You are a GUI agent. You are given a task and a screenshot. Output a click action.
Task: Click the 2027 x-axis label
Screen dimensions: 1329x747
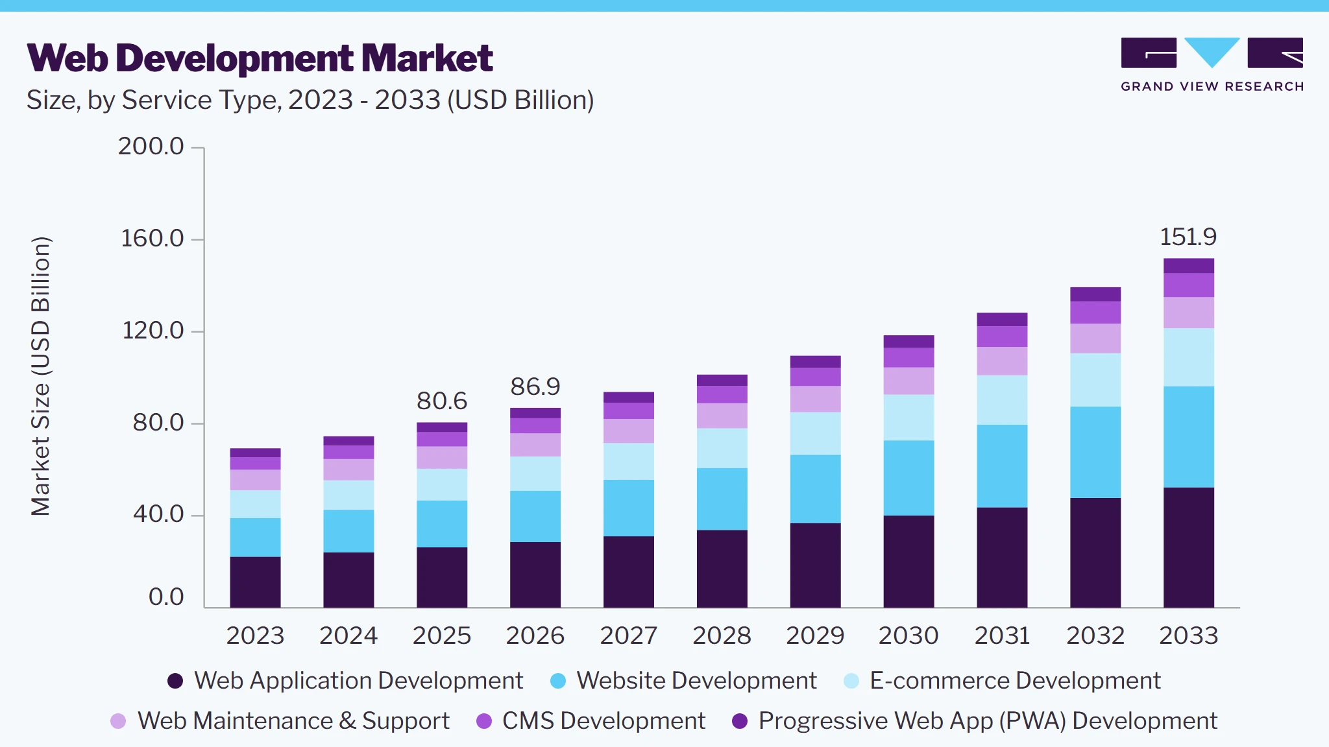(x=629, y=635)
